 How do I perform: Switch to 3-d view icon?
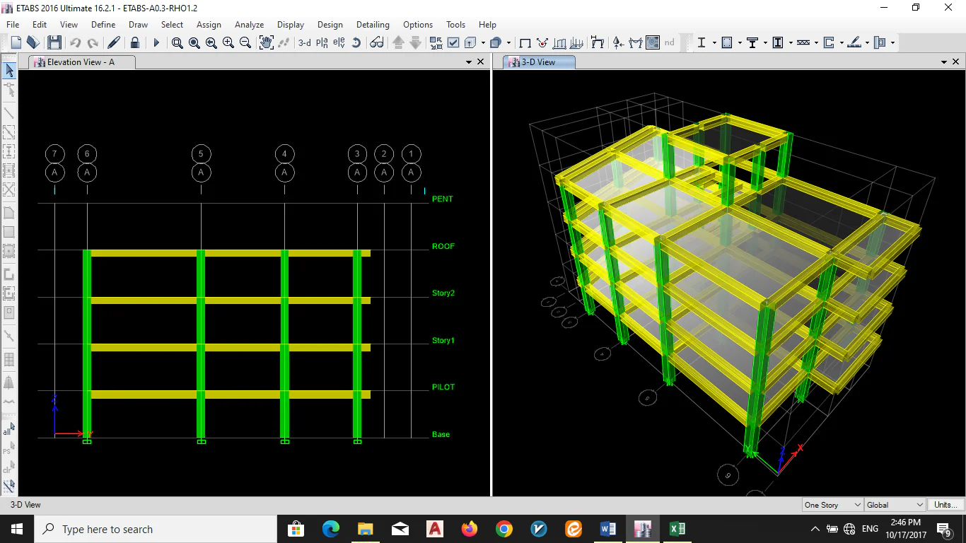coord(305,42)
